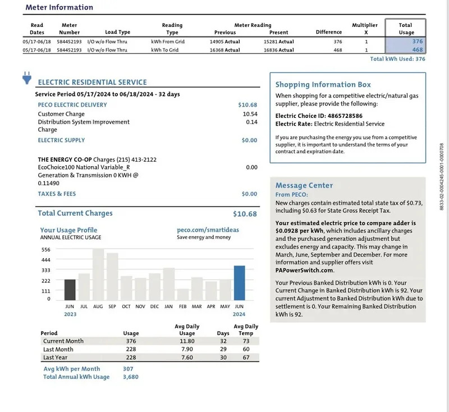This screenshot has width=449, height=412.
Task: Select the highlighted 376 Total Usage cell
Action: 405,42
